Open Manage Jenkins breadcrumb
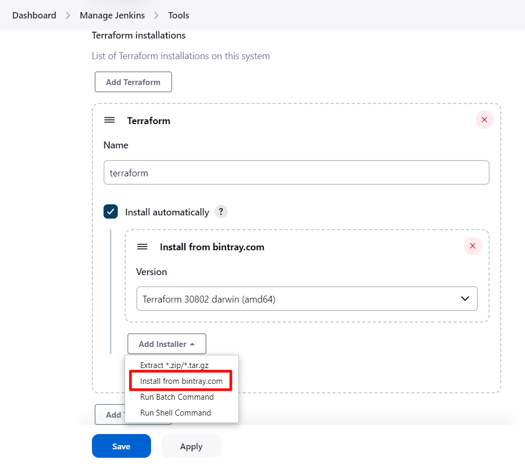This screenshot has height=471, width=525. tap(112, 15)
